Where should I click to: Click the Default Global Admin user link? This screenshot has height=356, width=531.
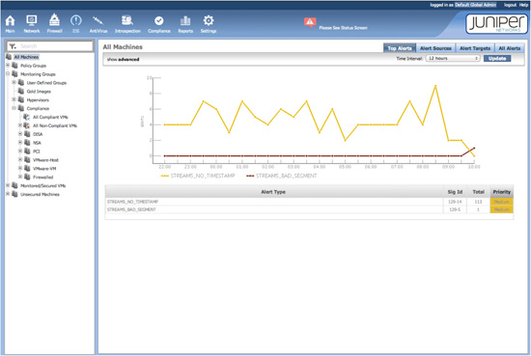(x=475, y=5)
